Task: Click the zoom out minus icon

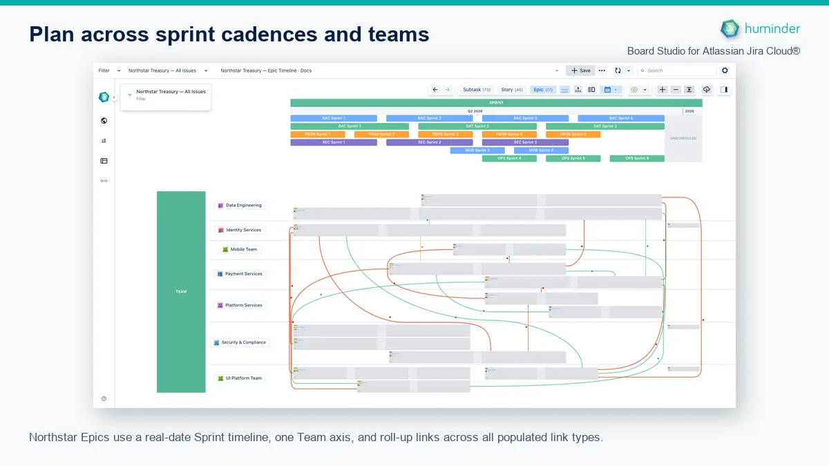Action: 676,90
